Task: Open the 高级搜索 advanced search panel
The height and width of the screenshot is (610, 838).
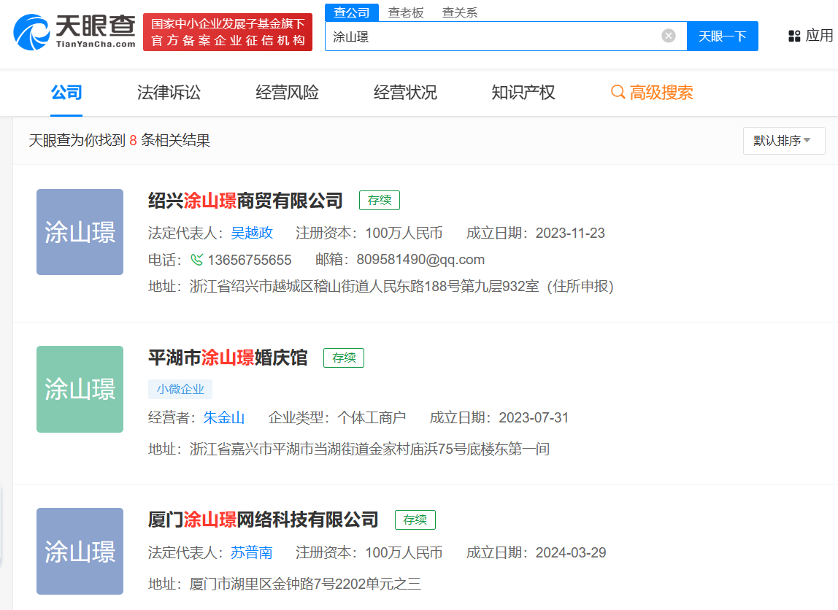Action: (659, 93)
